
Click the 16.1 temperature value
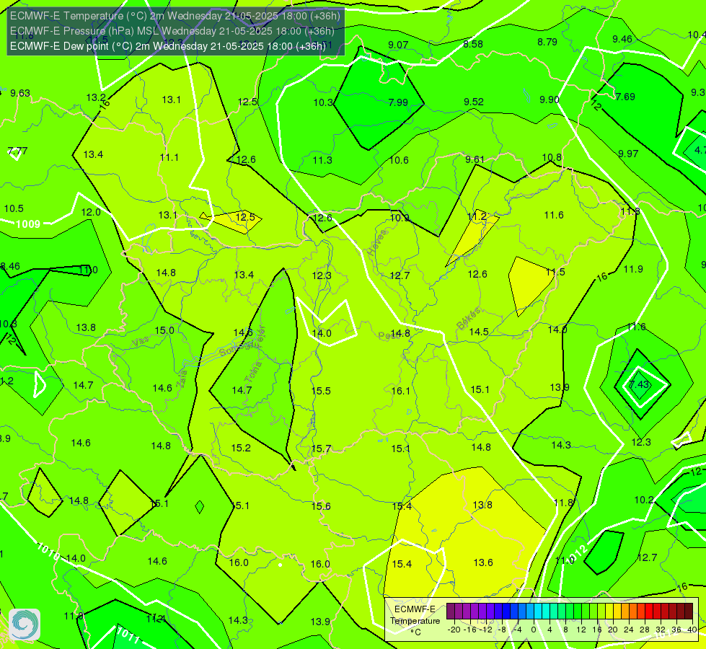[x=401, y=390]
